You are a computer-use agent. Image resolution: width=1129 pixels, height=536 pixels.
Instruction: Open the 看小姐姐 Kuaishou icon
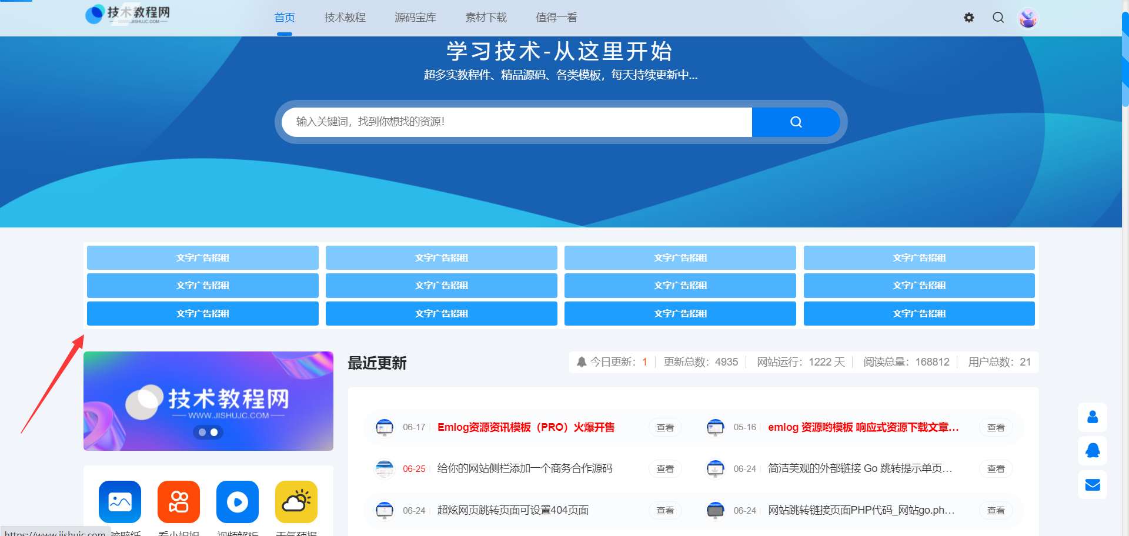[178, 501]
